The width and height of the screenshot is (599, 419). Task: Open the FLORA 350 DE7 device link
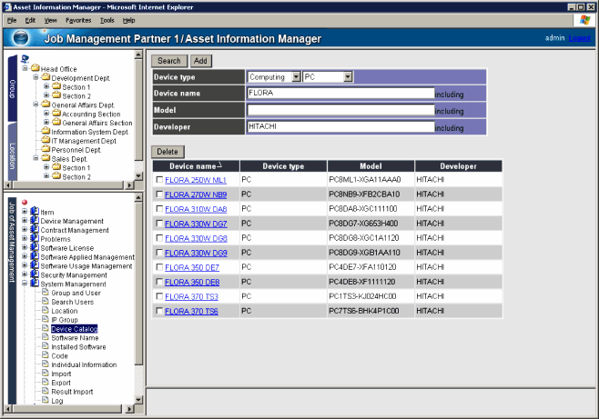[x=191, y=267]
